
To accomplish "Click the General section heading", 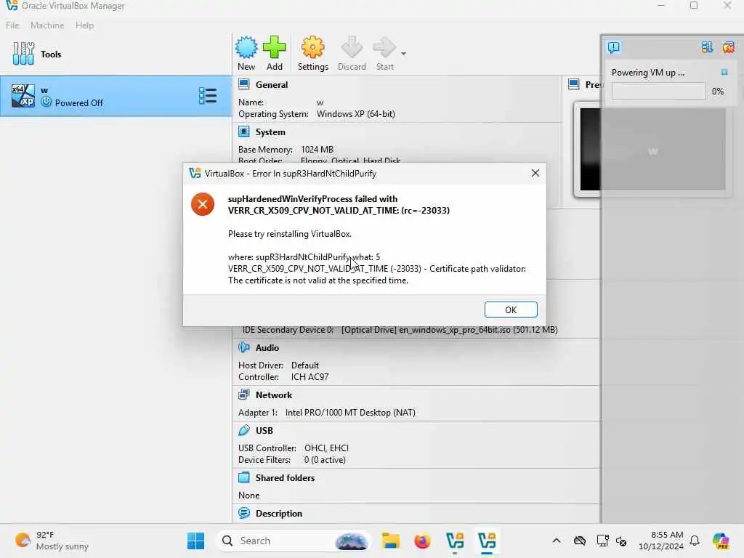I will point(272,85).
